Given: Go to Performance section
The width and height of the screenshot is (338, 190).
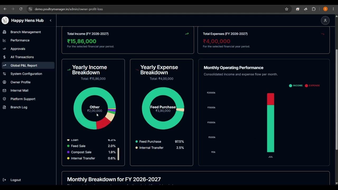Looking at the screenshot, I should pos(20,40).
